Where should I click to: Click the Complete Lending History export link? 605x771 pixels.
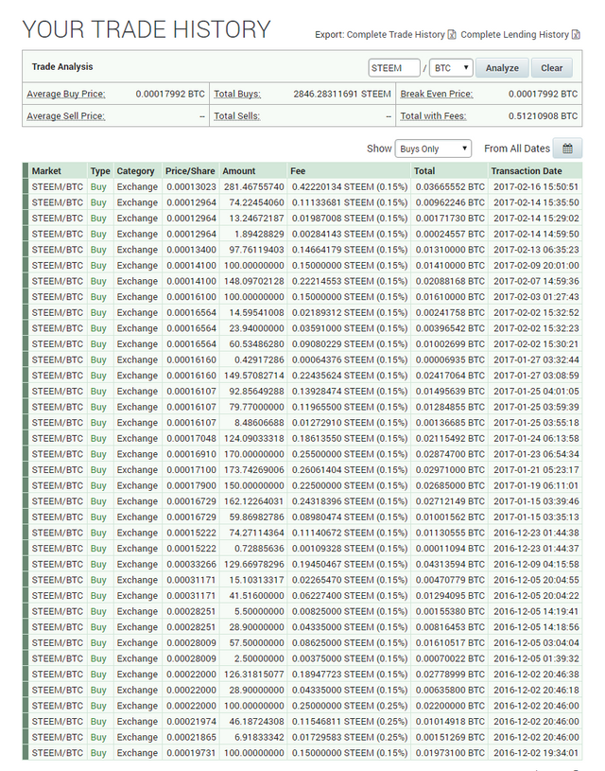click(514, 35)
